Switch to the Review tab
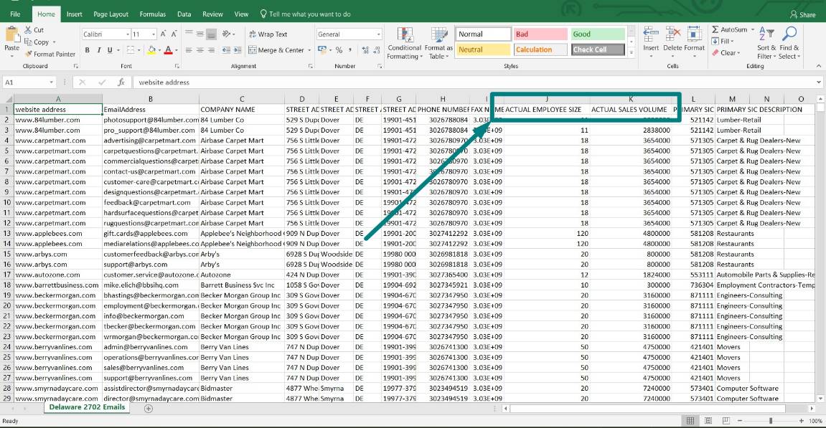 click(213, 14)
